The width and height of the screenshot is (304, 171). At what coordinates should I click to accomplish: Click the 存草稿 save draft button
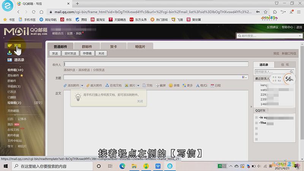pyautogui.click(x=87, y=53)
